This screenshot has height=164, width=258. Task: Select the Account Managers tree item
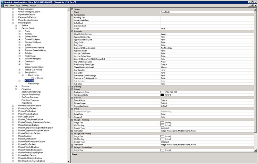33,59
